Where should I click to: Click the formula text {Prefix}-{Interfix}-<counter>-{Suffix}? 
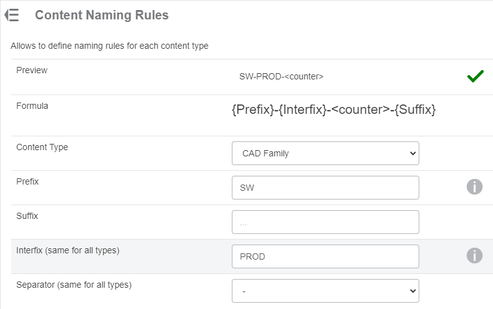[334, 110]
